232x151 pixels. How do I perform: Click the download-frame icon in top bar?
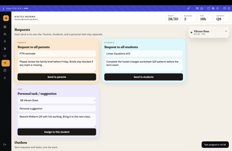(x=197, y=8)
